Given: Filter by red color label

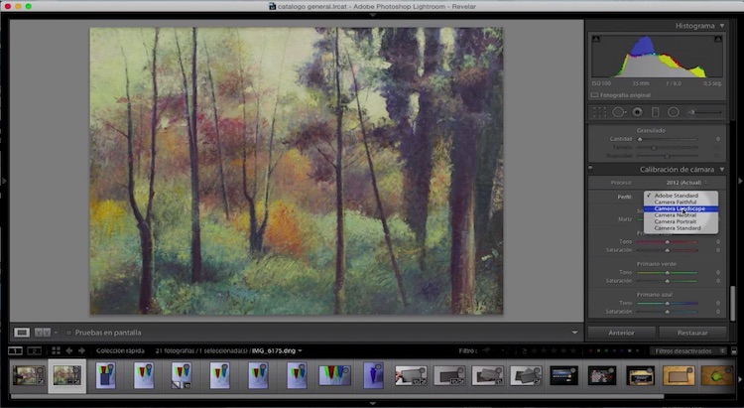Looking at the screenshot, I should pyautogui.click(x=591, y=351).
